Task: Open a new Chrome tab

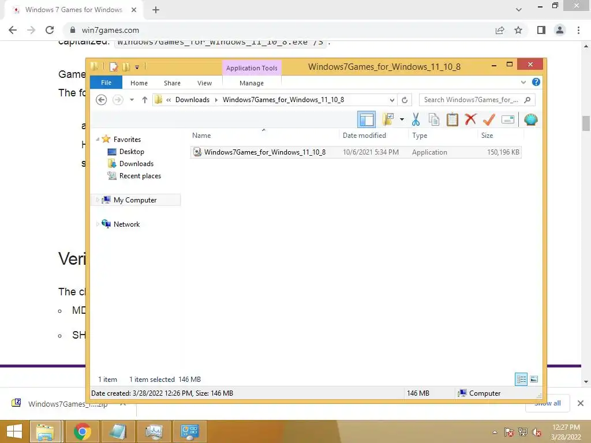Action: coord(156,10)
